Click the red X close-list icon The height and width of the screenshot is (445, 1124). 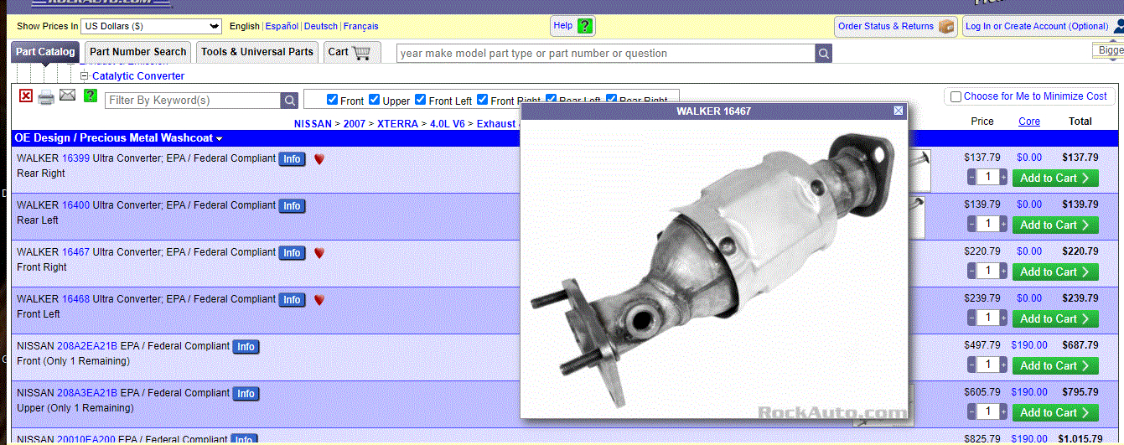[26, 96]
